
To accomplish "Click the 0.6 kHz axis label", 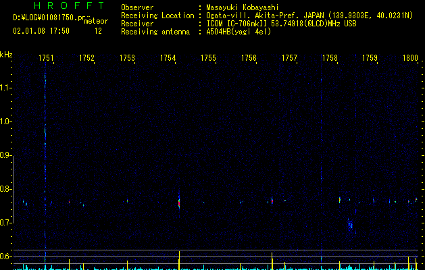I will 5,256.
